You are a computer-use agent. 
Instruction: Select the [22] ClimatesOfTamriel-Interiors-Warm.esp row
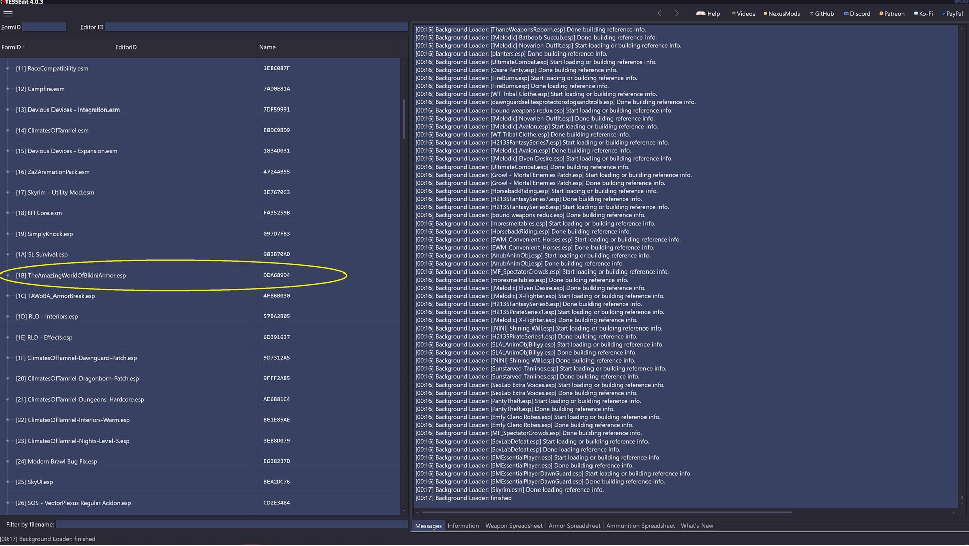[200, 420]
